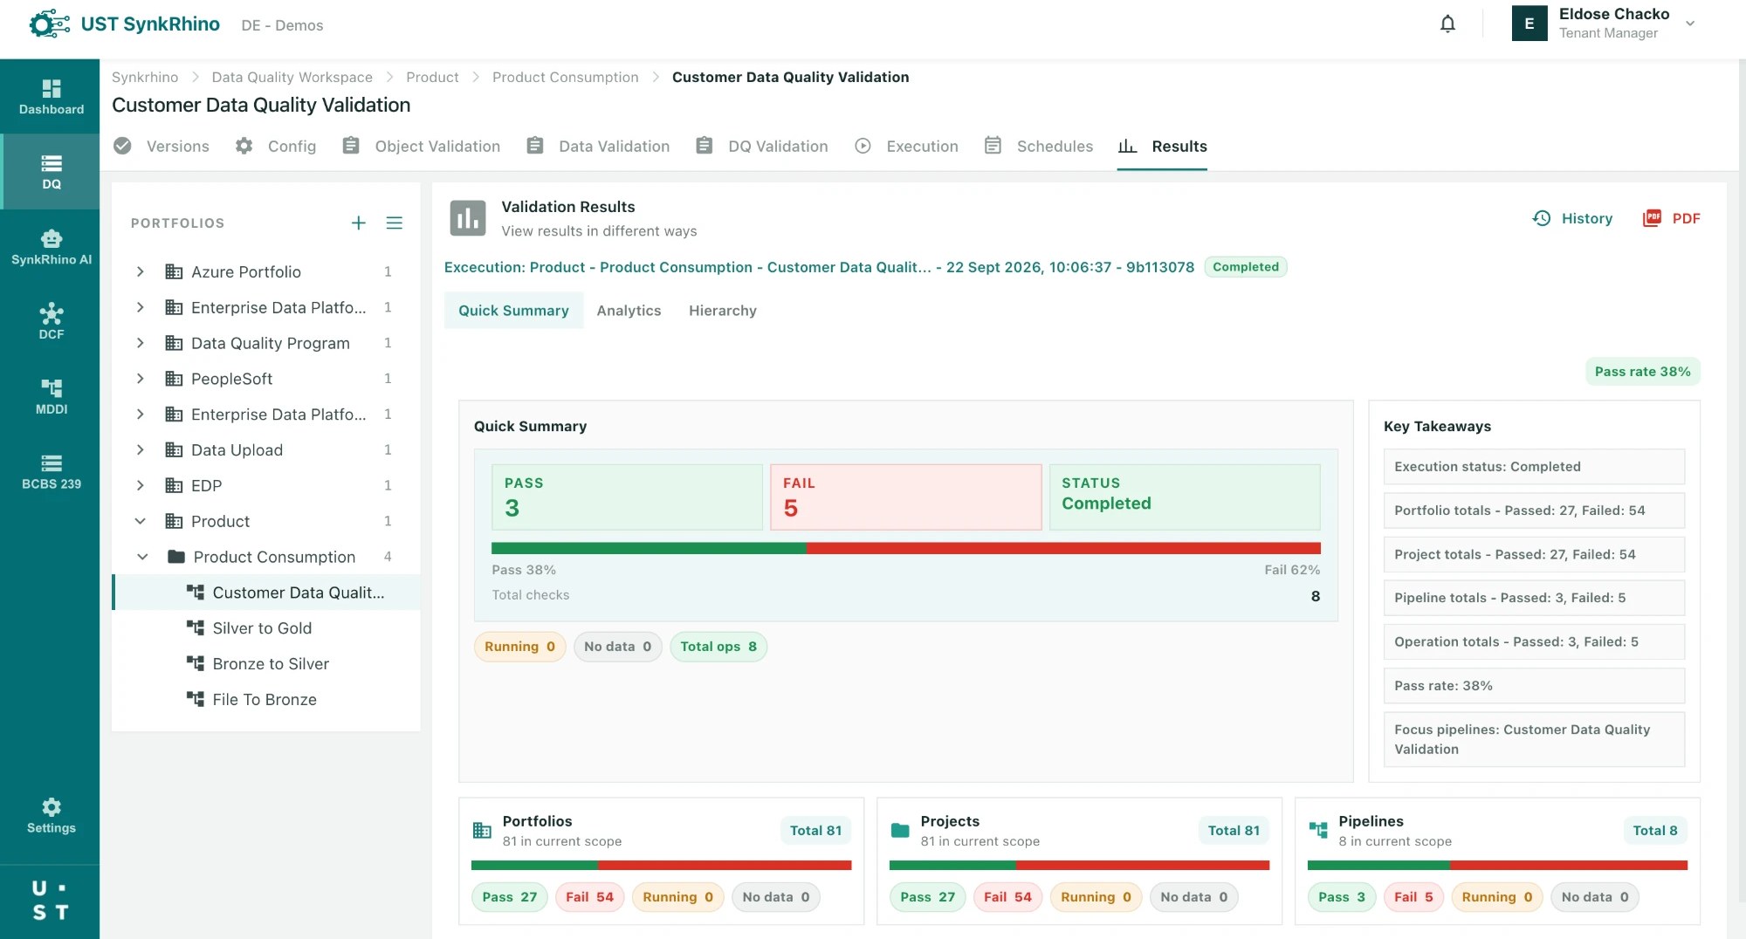Click the File To Bronze pipeline icon

pyautogui.click(x=196, y=699)
